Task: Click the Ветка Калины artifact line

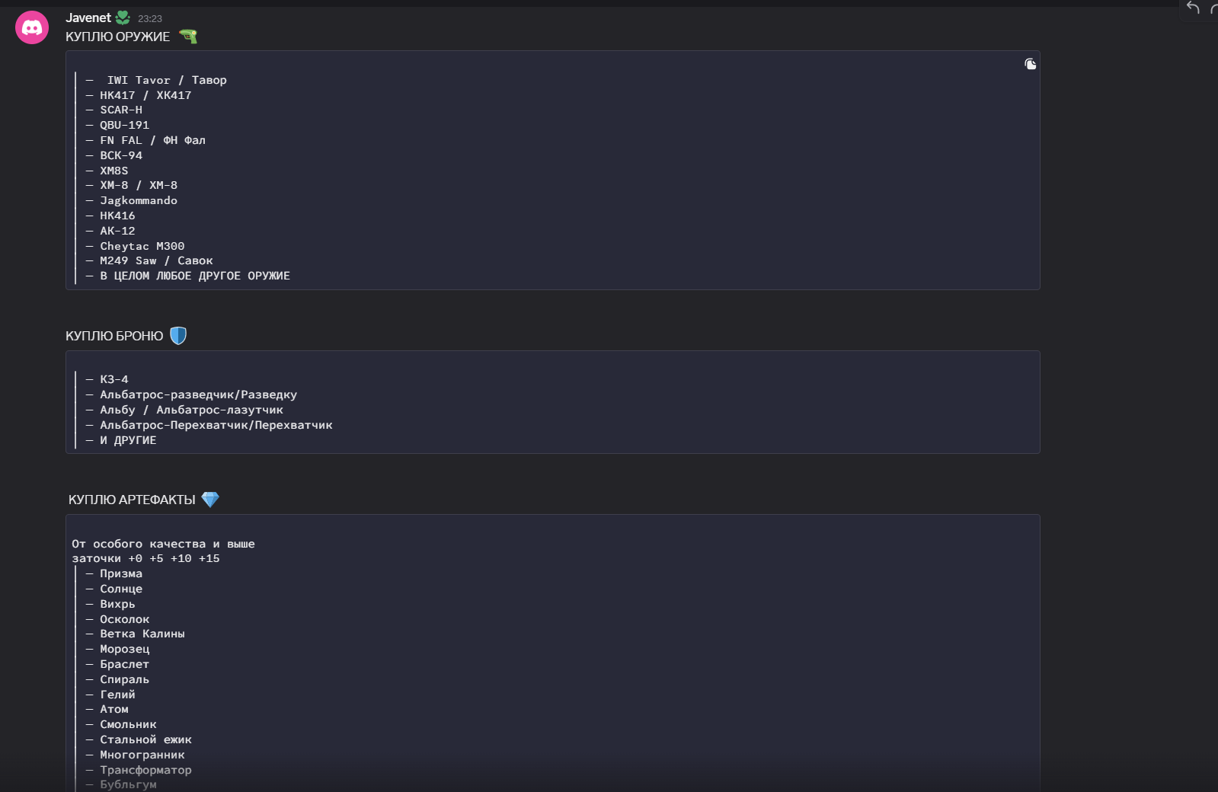Action: pos(142,634)
